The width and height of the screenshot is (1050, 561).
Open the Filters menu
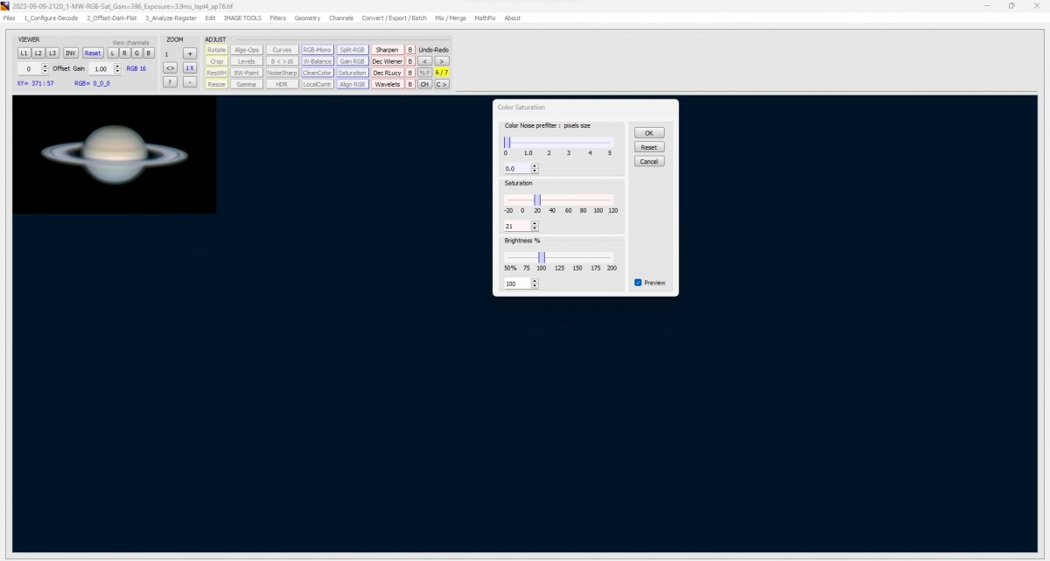click(x=277, y=18)
